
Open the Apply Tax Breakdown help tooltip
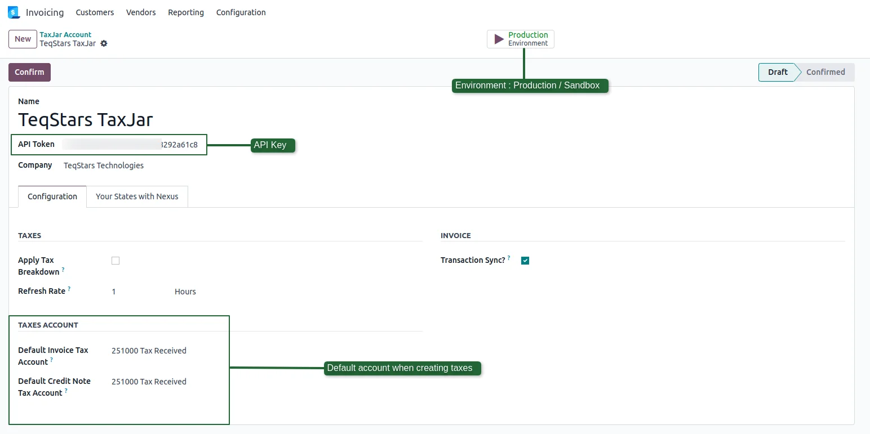63,270
